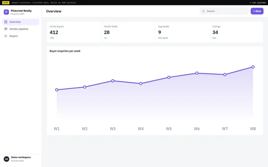Screen dimensions: 268x167
Task: Select the W2 data point on chart
Action: [x=85, y=87]
